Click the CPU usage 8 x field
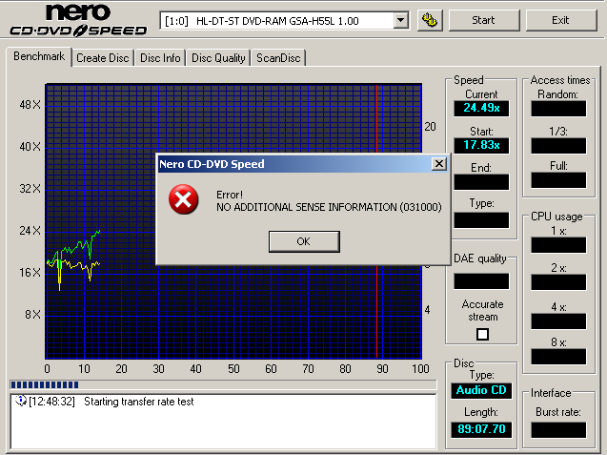 click(x=558, y=357)
